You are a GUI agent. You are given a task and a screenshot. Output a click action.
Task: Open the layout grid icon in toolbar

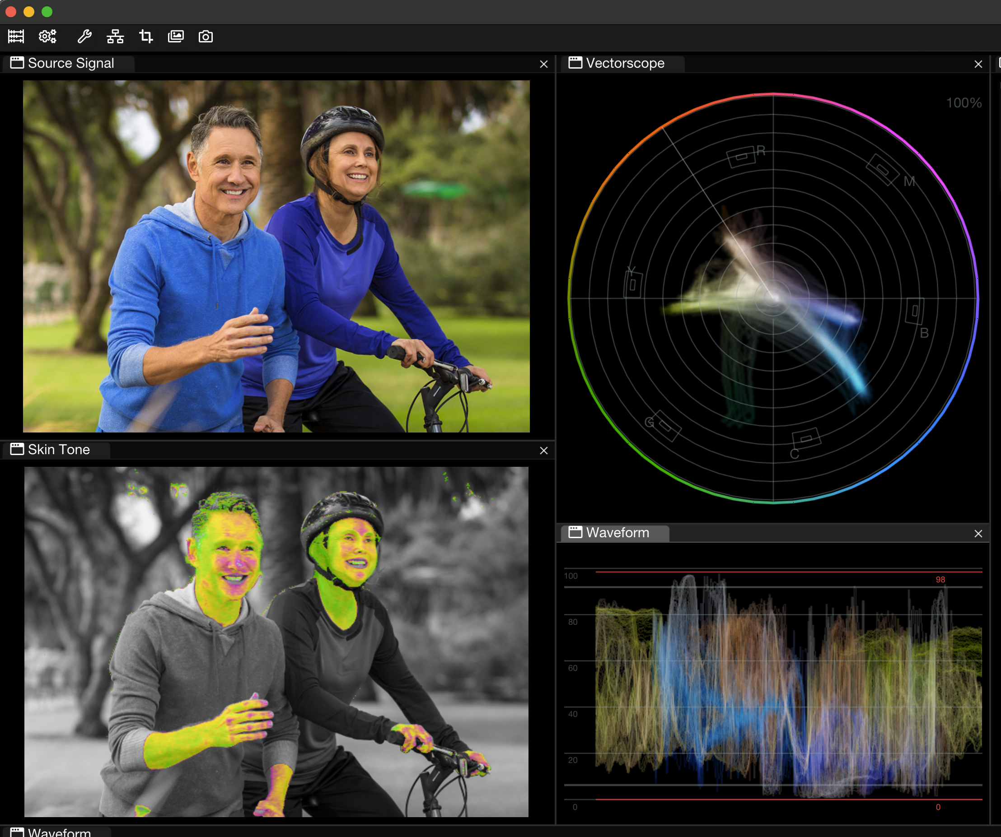[x=16, y=37]
